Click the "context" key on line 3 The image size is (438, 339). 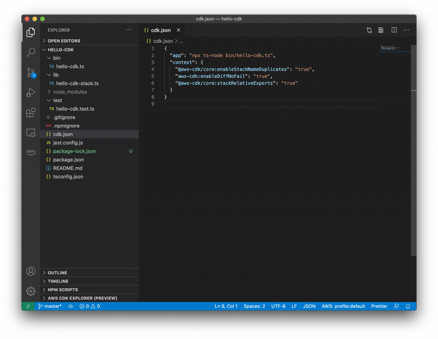coord(182,62)
